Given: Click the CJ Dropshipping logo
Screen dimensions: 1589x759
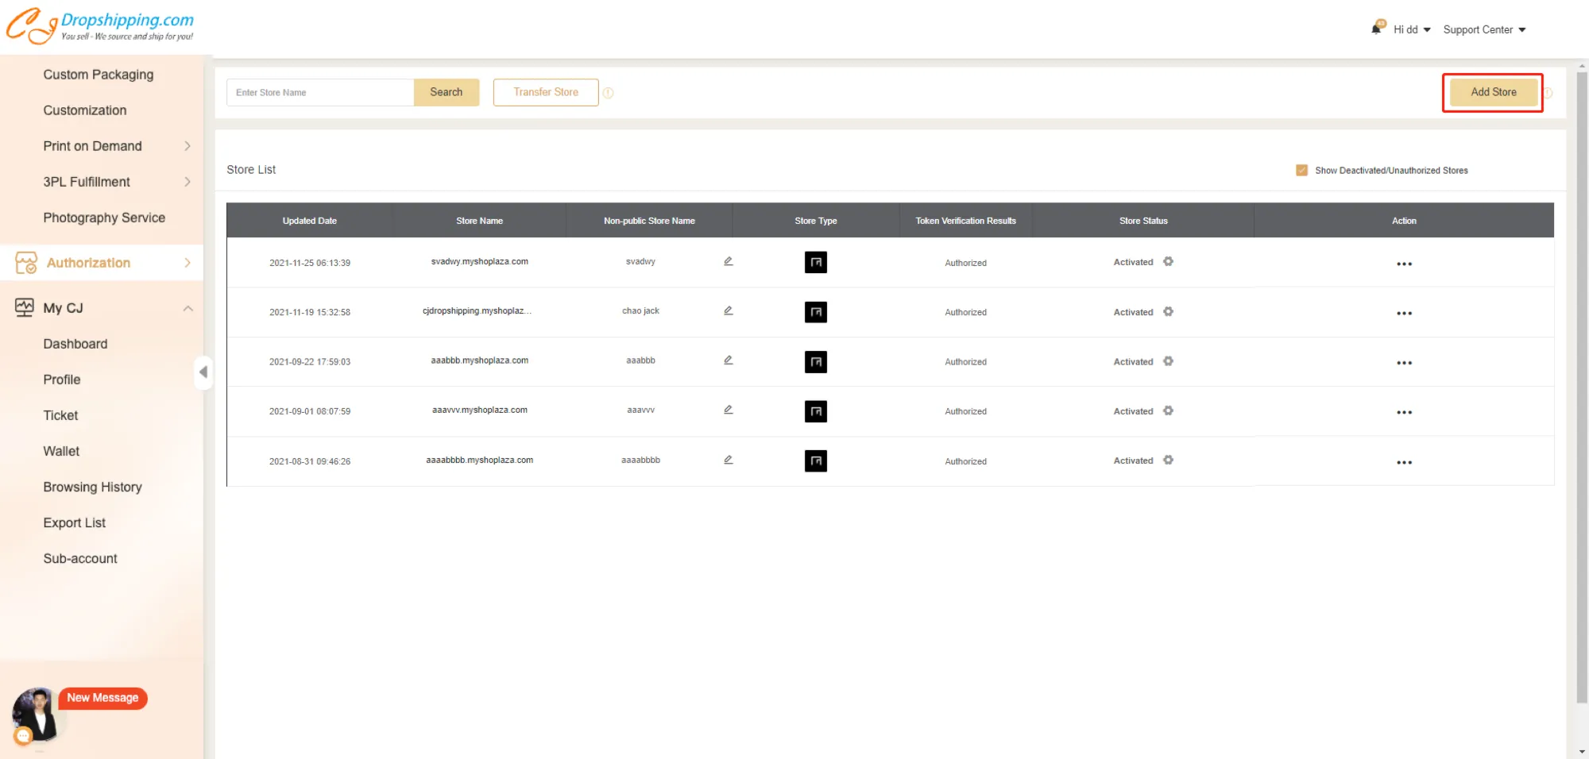Looking at the screenshot, I should [100, 25].
